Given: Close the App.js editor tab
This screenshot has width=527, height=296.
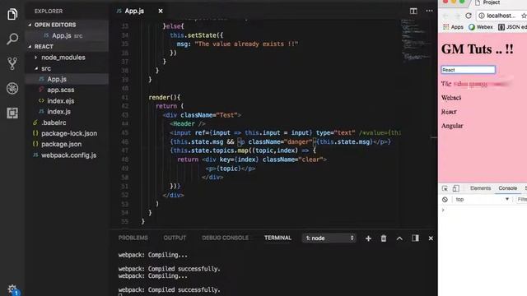Looking at the screenshot, I should (161, 11).
